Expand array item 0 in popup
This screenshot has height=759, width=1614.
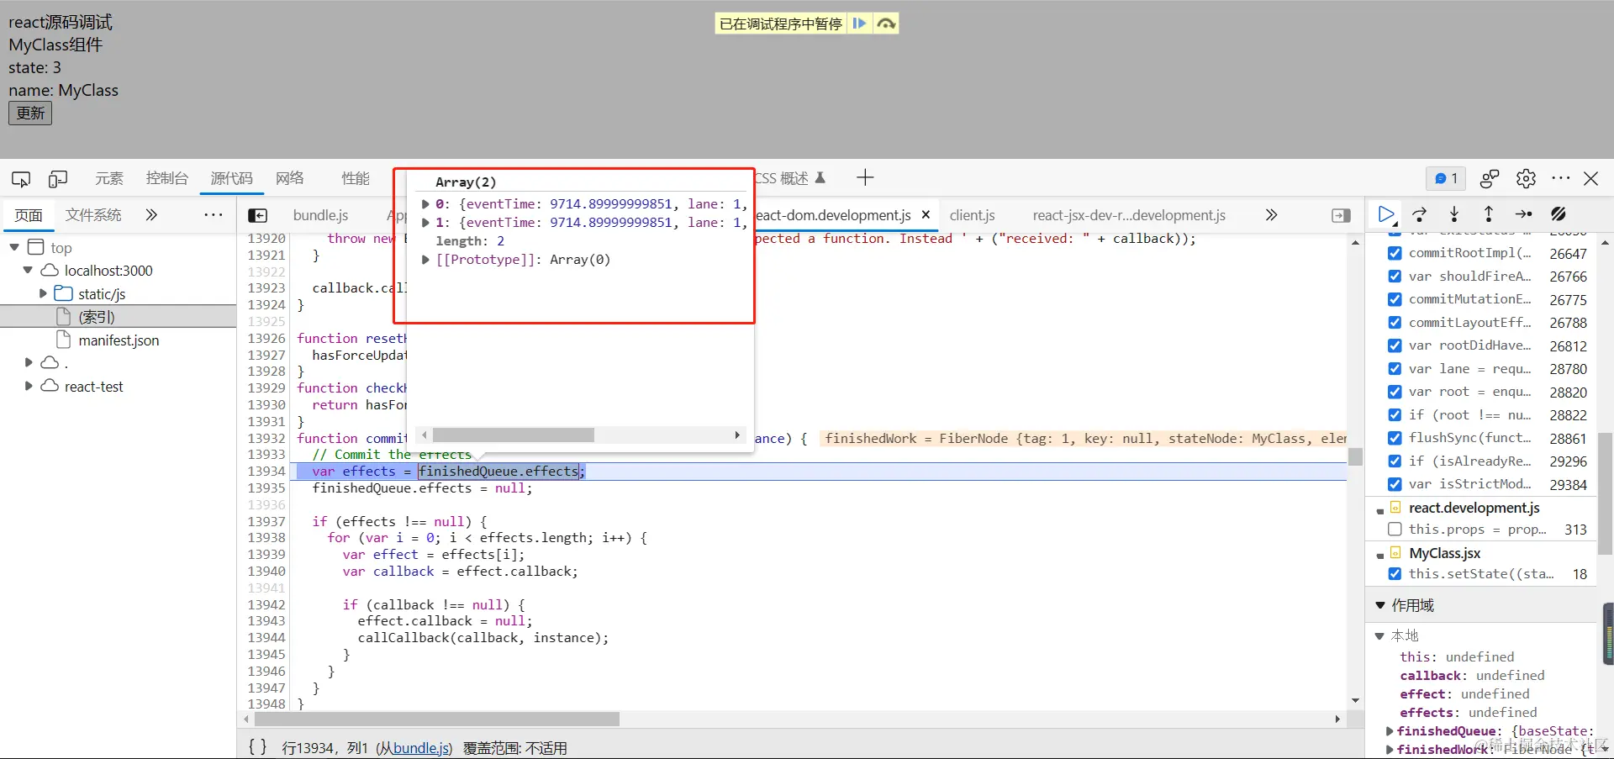[425, 204]
